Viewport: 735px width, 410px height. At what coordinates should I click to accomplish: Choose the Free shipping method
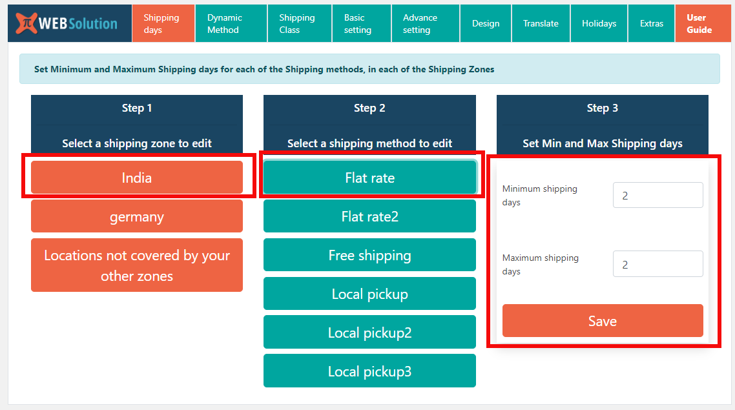click(x=369, y=254)
